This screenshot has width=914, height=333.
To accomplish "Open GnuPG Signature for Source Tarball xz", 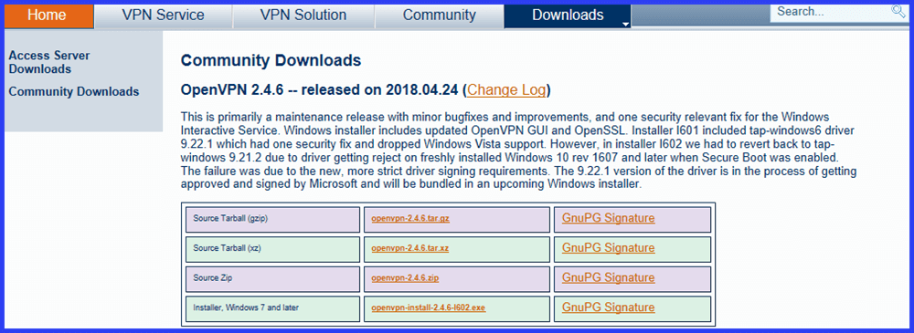I will tap(609, 248).
